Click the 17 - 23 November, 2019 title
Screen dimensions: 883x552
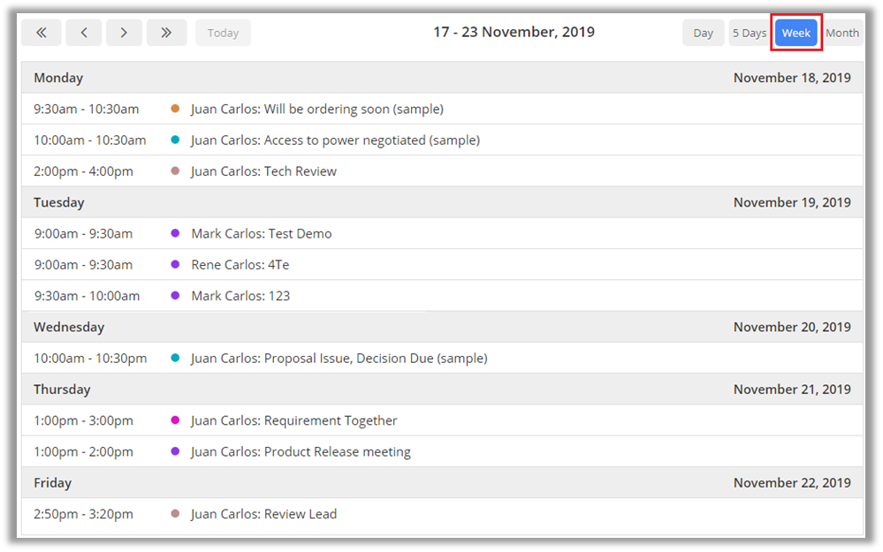point(514,32)
